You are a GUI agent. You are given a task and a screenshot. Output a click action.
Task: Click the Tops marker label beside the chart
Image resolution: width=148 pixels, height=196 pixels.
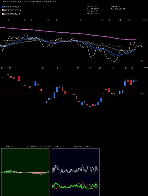tap(145, 20)
